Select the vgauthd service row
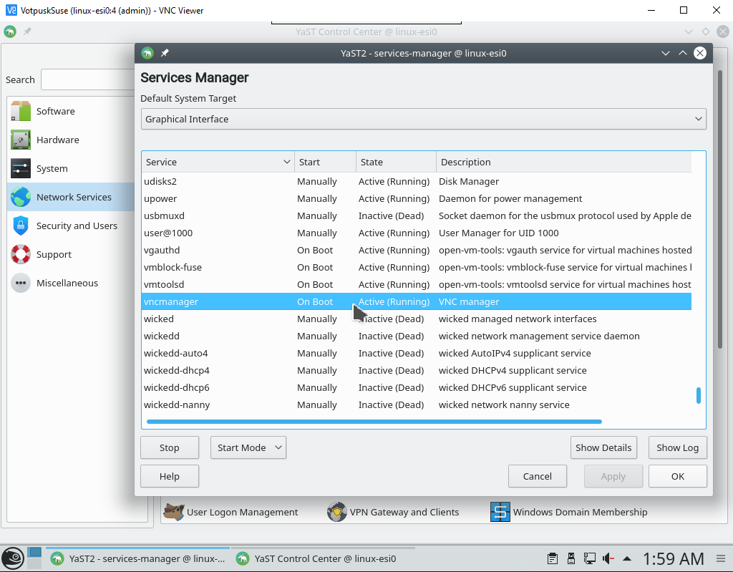 417,251
